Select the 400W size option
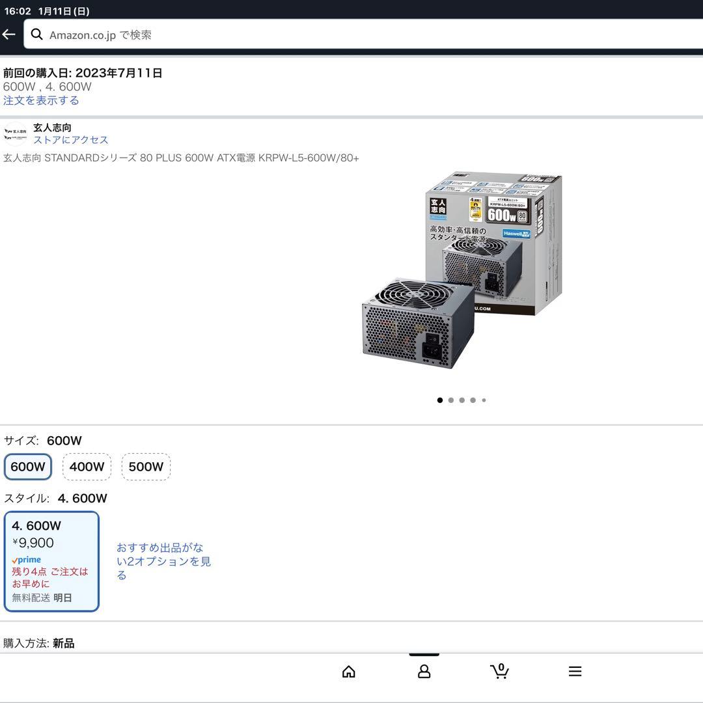This screenshot has width=703, height=703. [87, 466]
